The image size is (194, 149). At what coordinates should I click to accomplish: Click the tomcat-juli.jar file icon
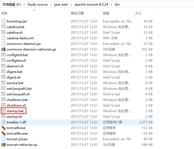3,139
